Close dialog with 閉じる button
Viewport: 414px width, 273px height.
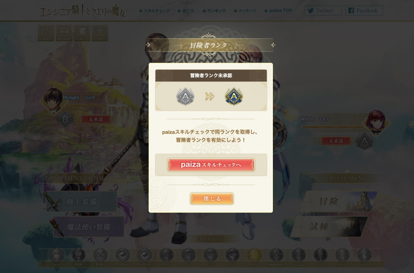click(x=212, y=199)
